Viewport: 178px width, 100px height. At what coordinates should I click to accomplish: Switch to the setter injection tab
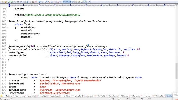pyautogui.click(x=55, y=96)
